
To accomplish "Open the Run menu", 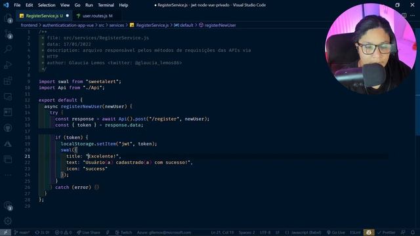I will click(x=89, y=5).
